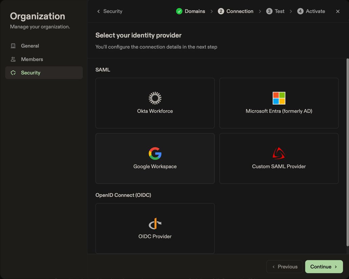The height and width of the screenshot is (279, 349).
Task: Click the provider list vertical scrollbar
Action: (347, 152)
